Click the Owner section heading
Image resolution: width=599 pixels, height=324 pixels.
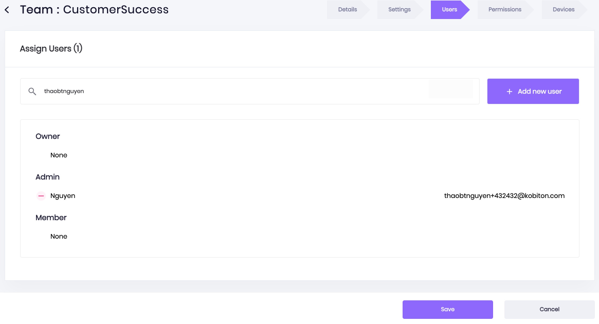[48, 136]
